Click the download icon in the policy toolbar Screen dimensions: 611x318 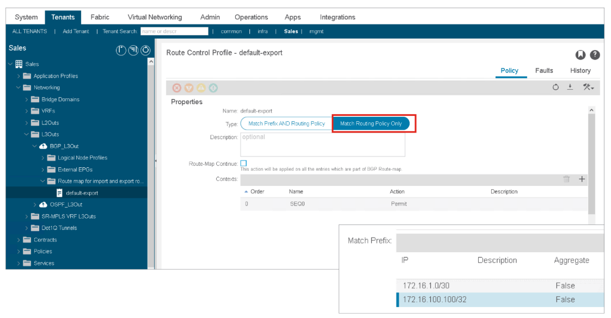(570, 88)
